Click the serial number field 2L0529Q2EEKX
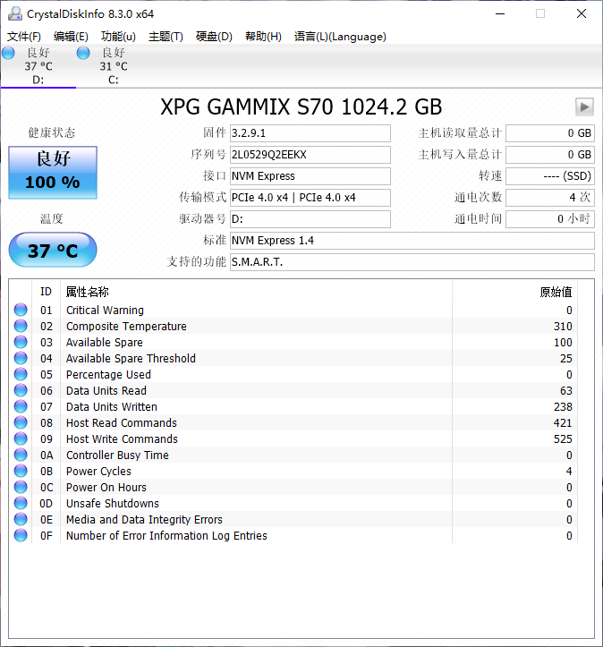Screen dimensions: 603x647 pos(310,155)
